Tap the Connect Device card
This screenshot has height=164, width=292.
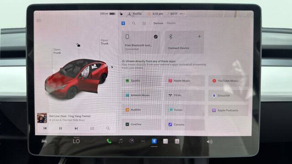[x=184, y=42]
